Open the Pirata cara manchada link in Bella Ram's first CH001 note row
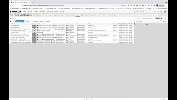 coord(49,34)
